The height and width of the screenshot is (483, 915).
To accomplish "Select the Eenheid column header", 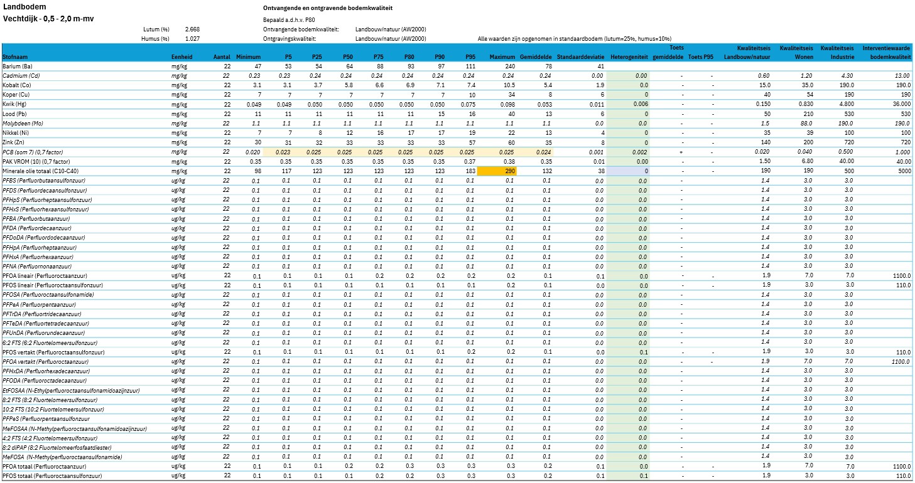I will coord(182,57).
